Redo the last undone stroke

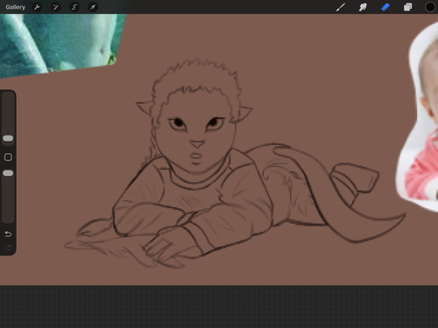8,248
